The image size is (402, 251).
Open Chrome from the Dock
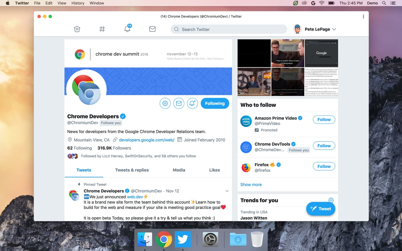coord(164,239)
